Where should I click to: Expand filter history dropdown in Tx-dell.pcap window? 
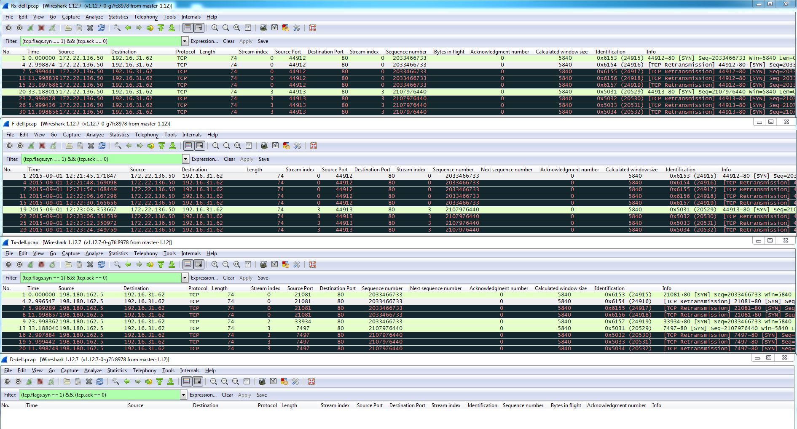(x=185, y=278)
